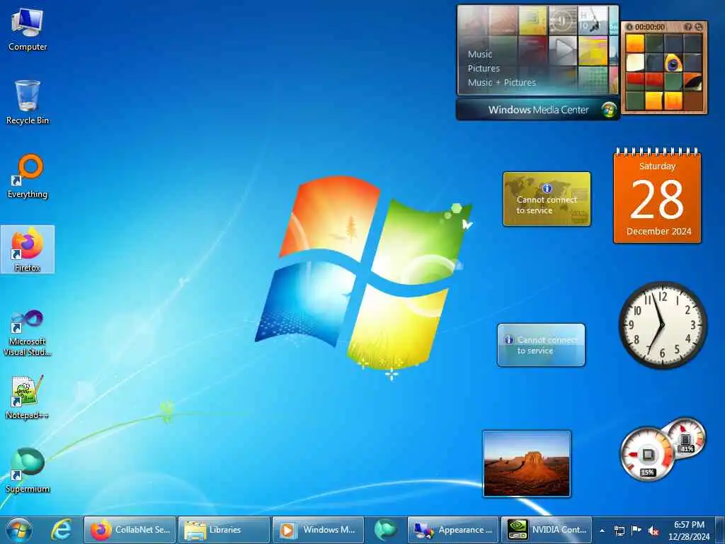Click the analog clock gadget
The height and width of the screenshot is (544, 725).
pos(663,324)
